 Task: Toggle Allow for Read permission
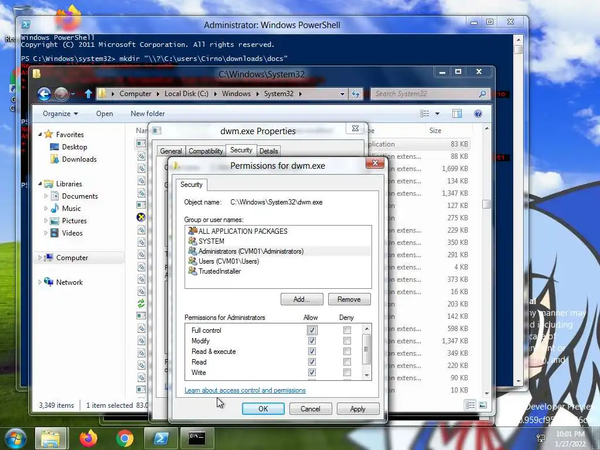tap(312, 362)
